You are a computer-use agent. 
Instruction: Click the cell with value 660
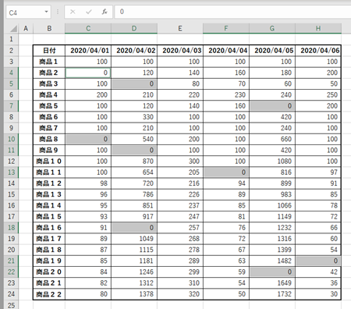(x=272, y=139)
